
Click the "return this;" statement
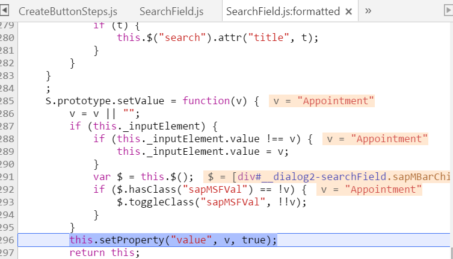click(x=105, y=253)
